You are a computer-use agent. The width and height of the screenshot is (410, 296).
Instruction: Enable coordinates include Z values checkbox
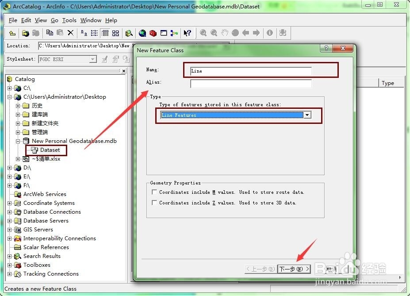(154, 203)
